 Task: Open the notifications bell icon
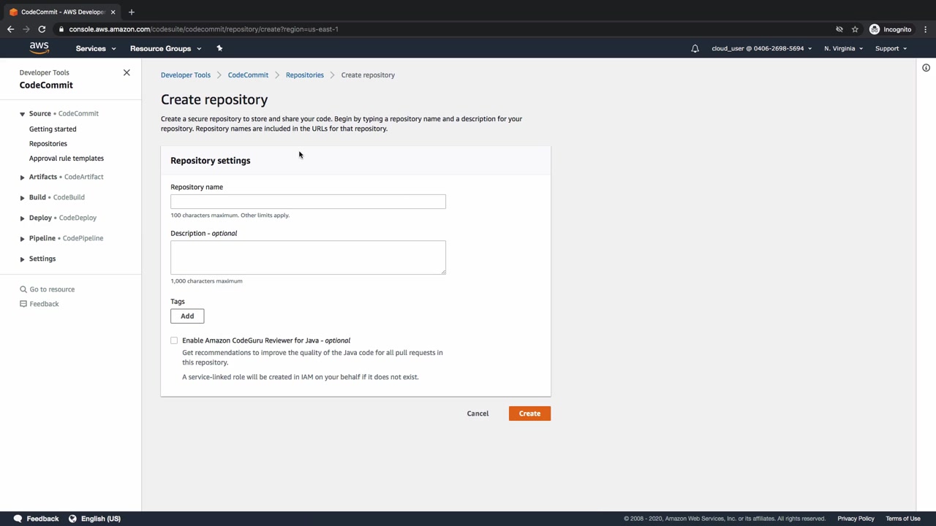[x=695, y=48]
